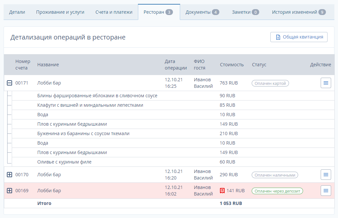
Task: Click 290 RUB cost value
Action: [229, 175]
